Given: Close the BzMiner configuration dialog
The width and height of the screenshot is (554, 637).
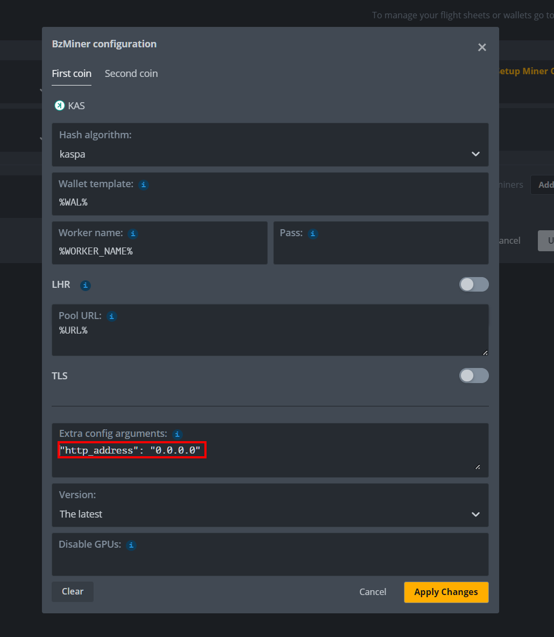Looking at the screenshot, I should point(482,47).
